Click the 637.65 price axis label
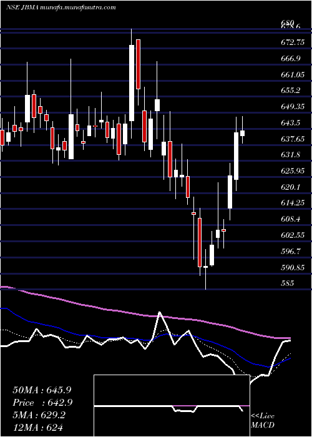 [x=293, y=139]
